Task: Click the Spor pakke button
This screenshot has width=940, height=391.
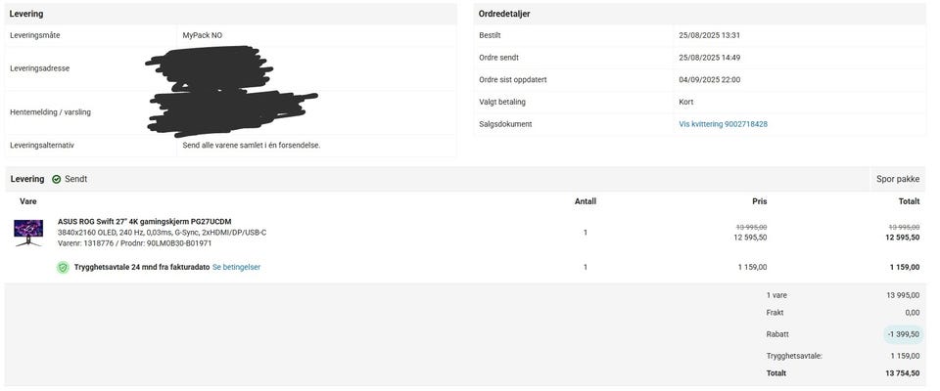Action: click(x=898, y=179)
